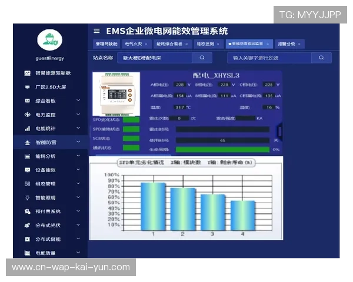Viewport: 353px width, 282px height.
Task: Click the 雷击次数 value 0
Action: click(x=179, y=118)
